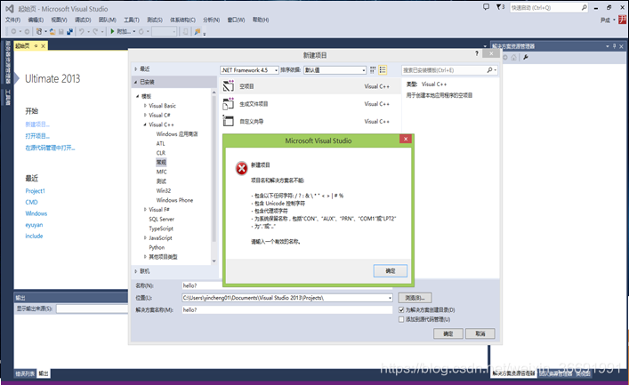Click the Visual Studio logo in title bar

(10, 8)
